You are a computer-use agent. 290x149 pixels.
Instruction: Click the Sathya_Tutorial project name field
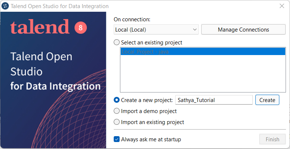tap(213, 100)
